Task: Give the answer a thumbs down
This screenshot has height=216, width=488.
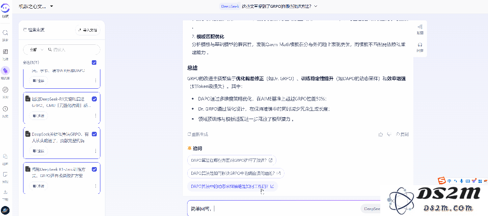Action: pos(389,134)
